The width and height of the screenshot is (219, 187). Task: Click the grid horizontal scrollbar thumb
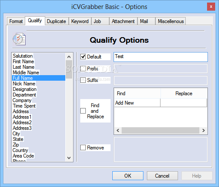pyautogui.click(x=161, y=130)
